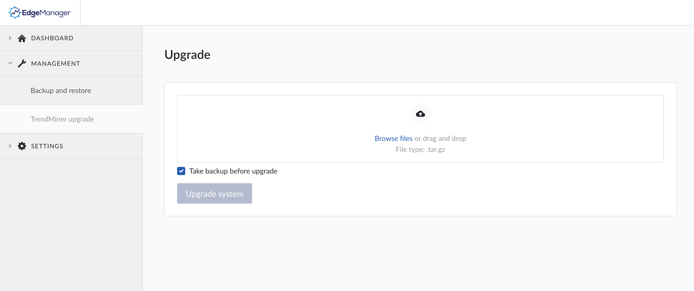694x291 pixels.
Task: Click the "File type: .tar.gz" text
Action: [x=420, y=150]
